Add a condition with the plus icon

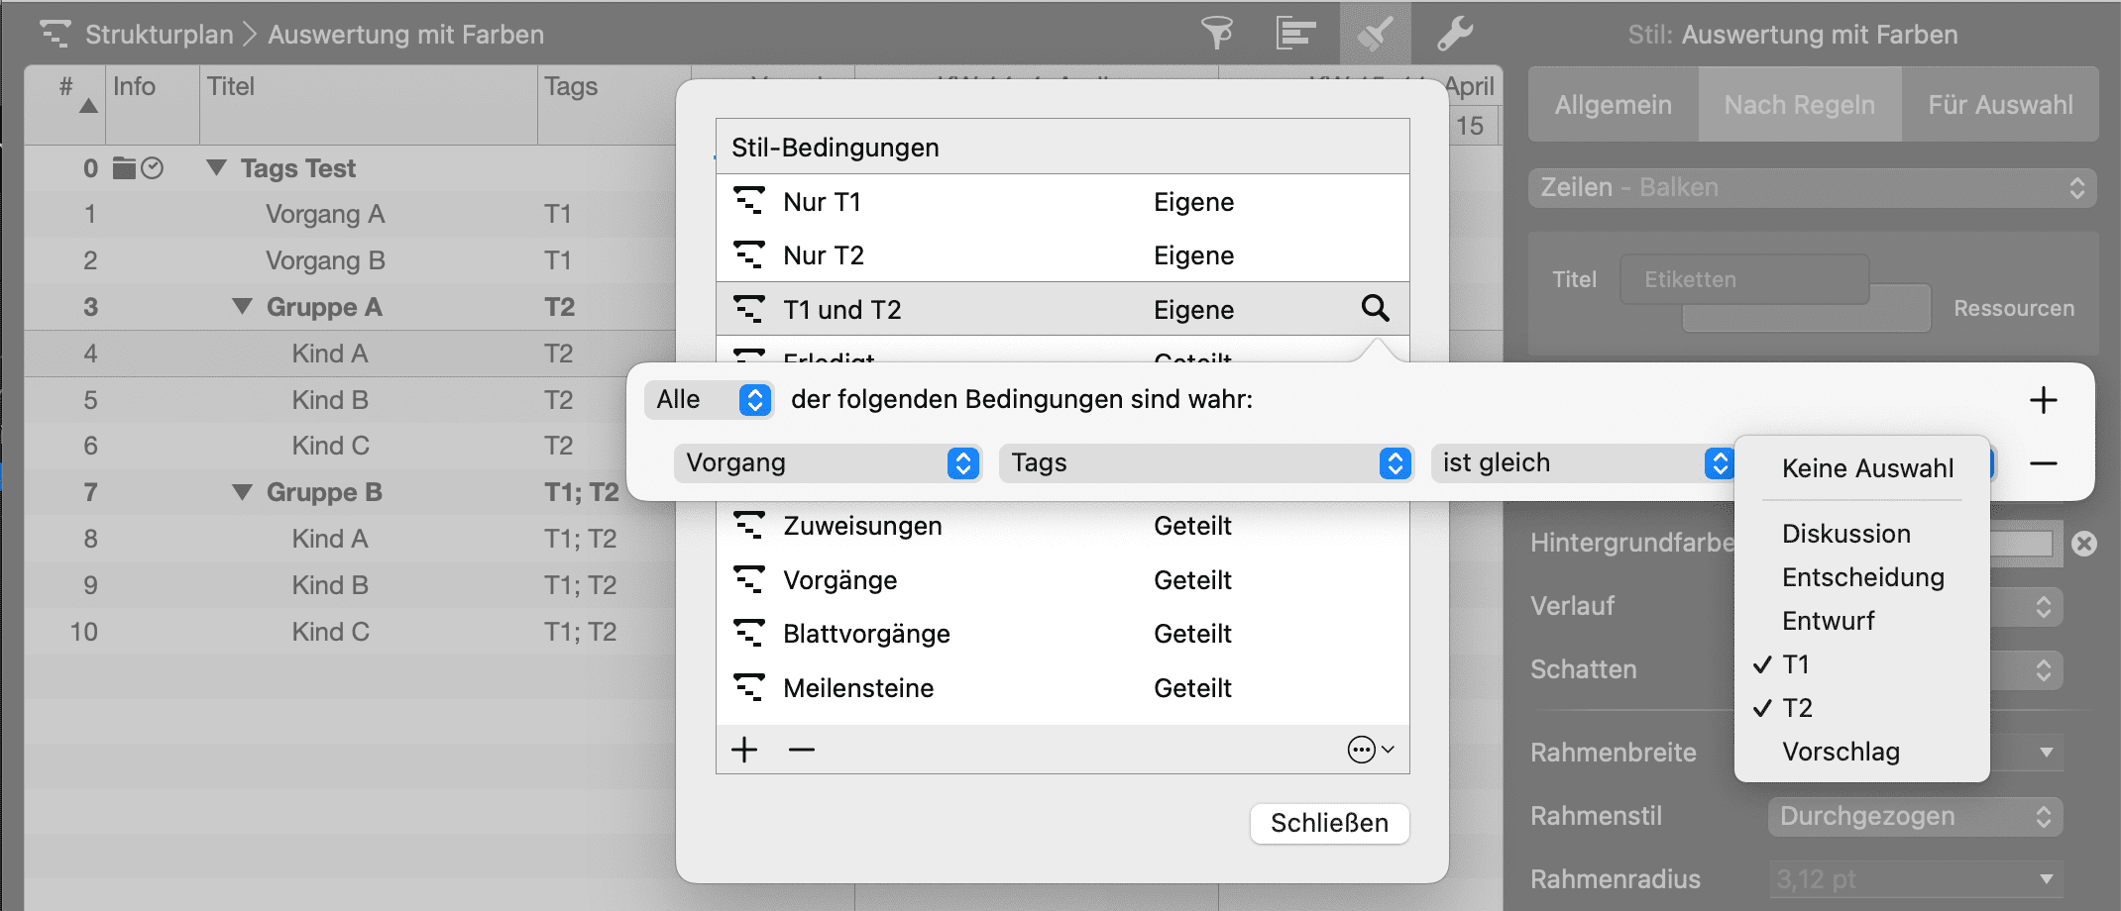click(x=2043, y=400)
